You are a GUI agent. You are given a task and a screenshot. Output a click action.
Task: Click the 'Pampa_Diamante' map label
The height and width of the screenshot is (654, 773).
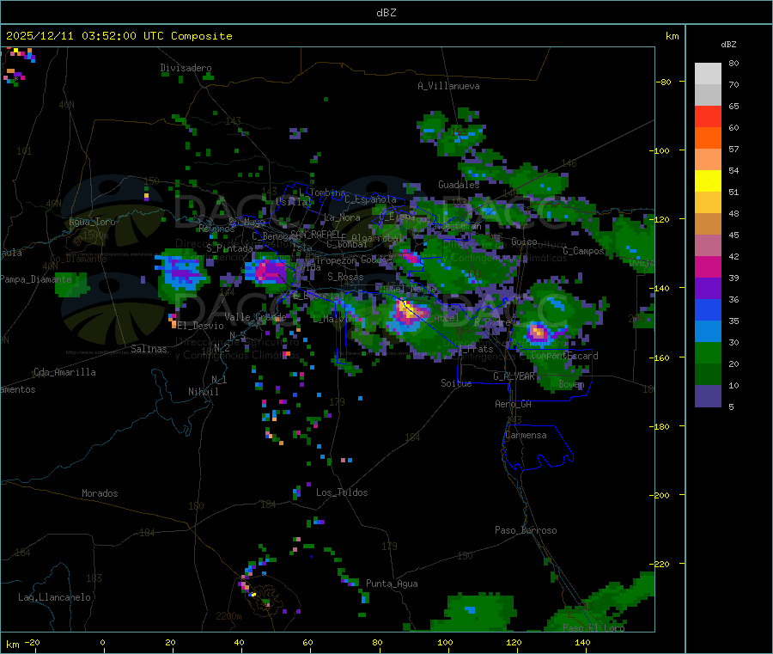pos(36,279)
